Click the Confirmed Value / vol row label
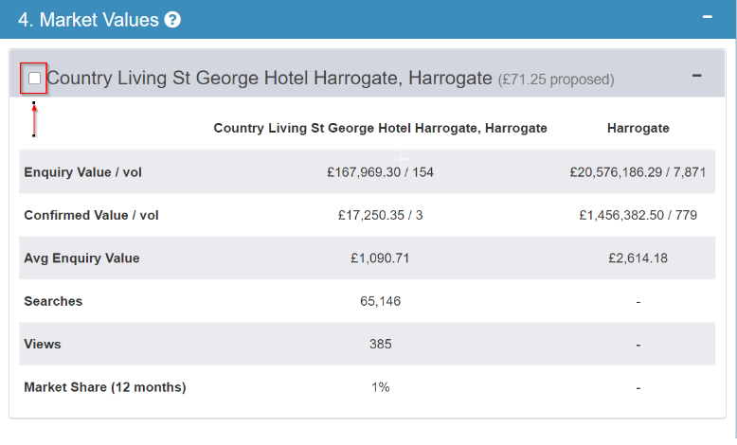 (91, 215)
